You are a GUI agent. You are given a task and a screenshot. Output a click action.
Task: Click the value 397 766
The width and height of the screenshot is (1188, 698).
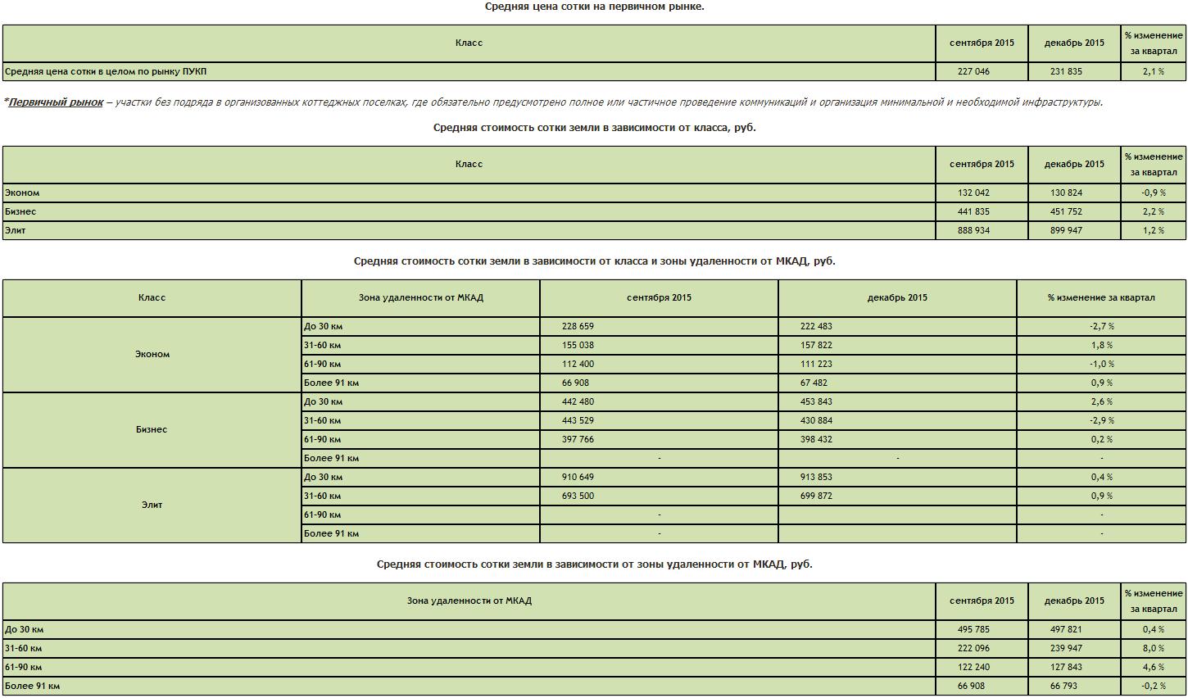pos(578,439)
